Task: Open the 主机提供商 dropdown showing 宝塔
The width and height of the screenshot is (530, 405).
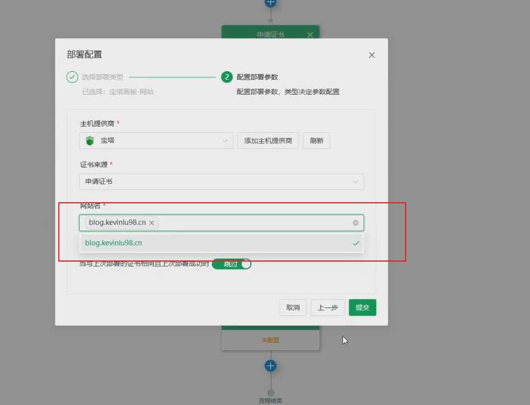Action: click(x=156, y=141)
